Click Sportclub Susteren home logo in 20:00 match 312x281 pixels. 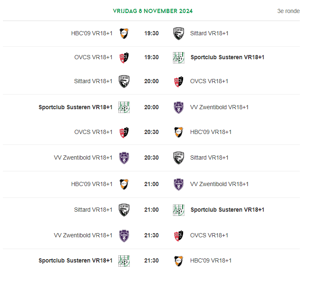[x=124, y=107]
